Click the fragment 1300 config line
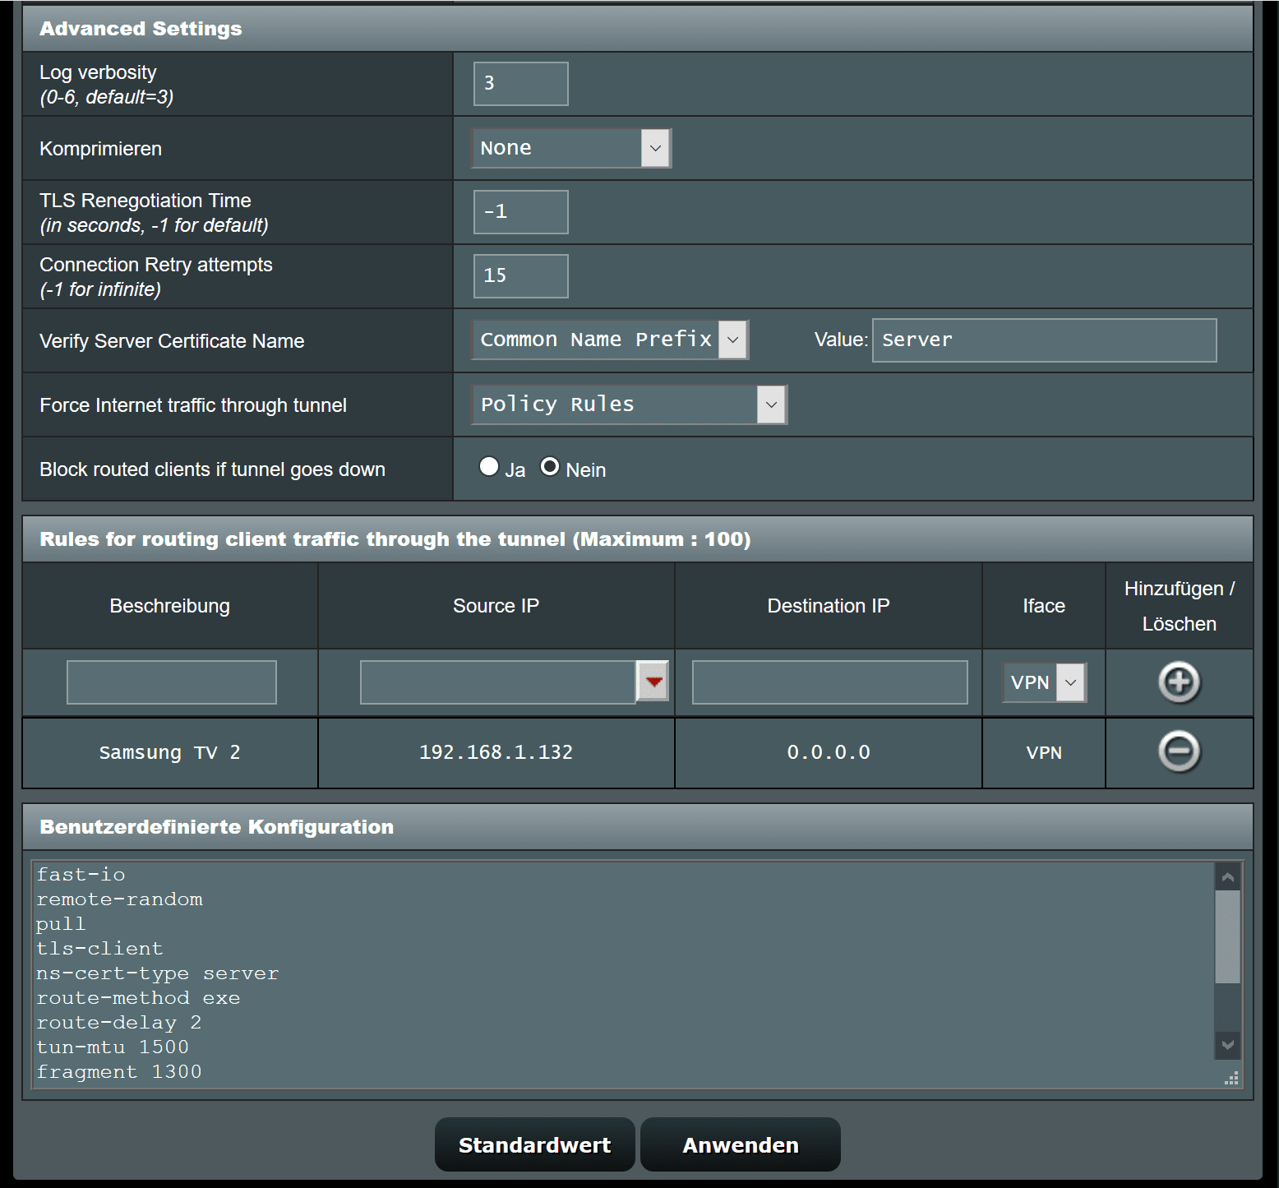 119,1072
